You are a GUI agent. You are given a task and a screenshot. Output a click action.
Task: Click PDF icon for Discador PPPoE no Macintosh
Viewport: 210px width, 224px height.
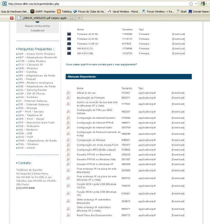[x=69, y=154]
